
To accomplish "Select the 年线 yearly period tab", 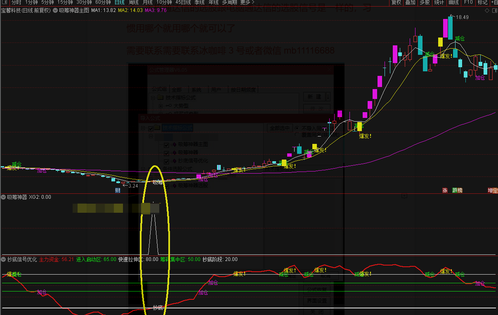I will point(213,2).
